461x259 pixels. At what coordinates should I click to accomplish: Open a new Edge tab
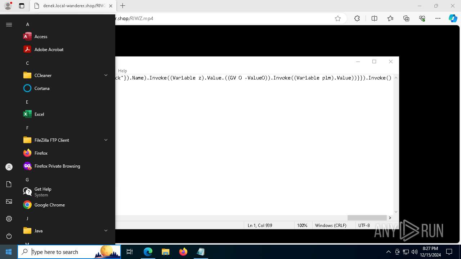tap(123, 6)
